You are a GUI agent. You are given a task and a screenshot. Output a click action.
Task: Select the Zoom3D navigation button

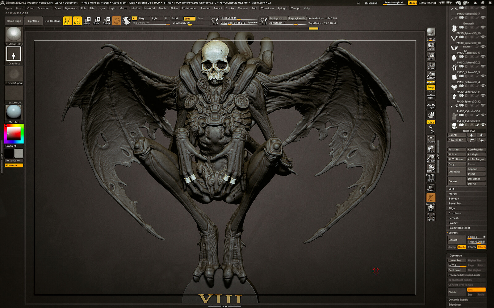click(x=431, y=158)
